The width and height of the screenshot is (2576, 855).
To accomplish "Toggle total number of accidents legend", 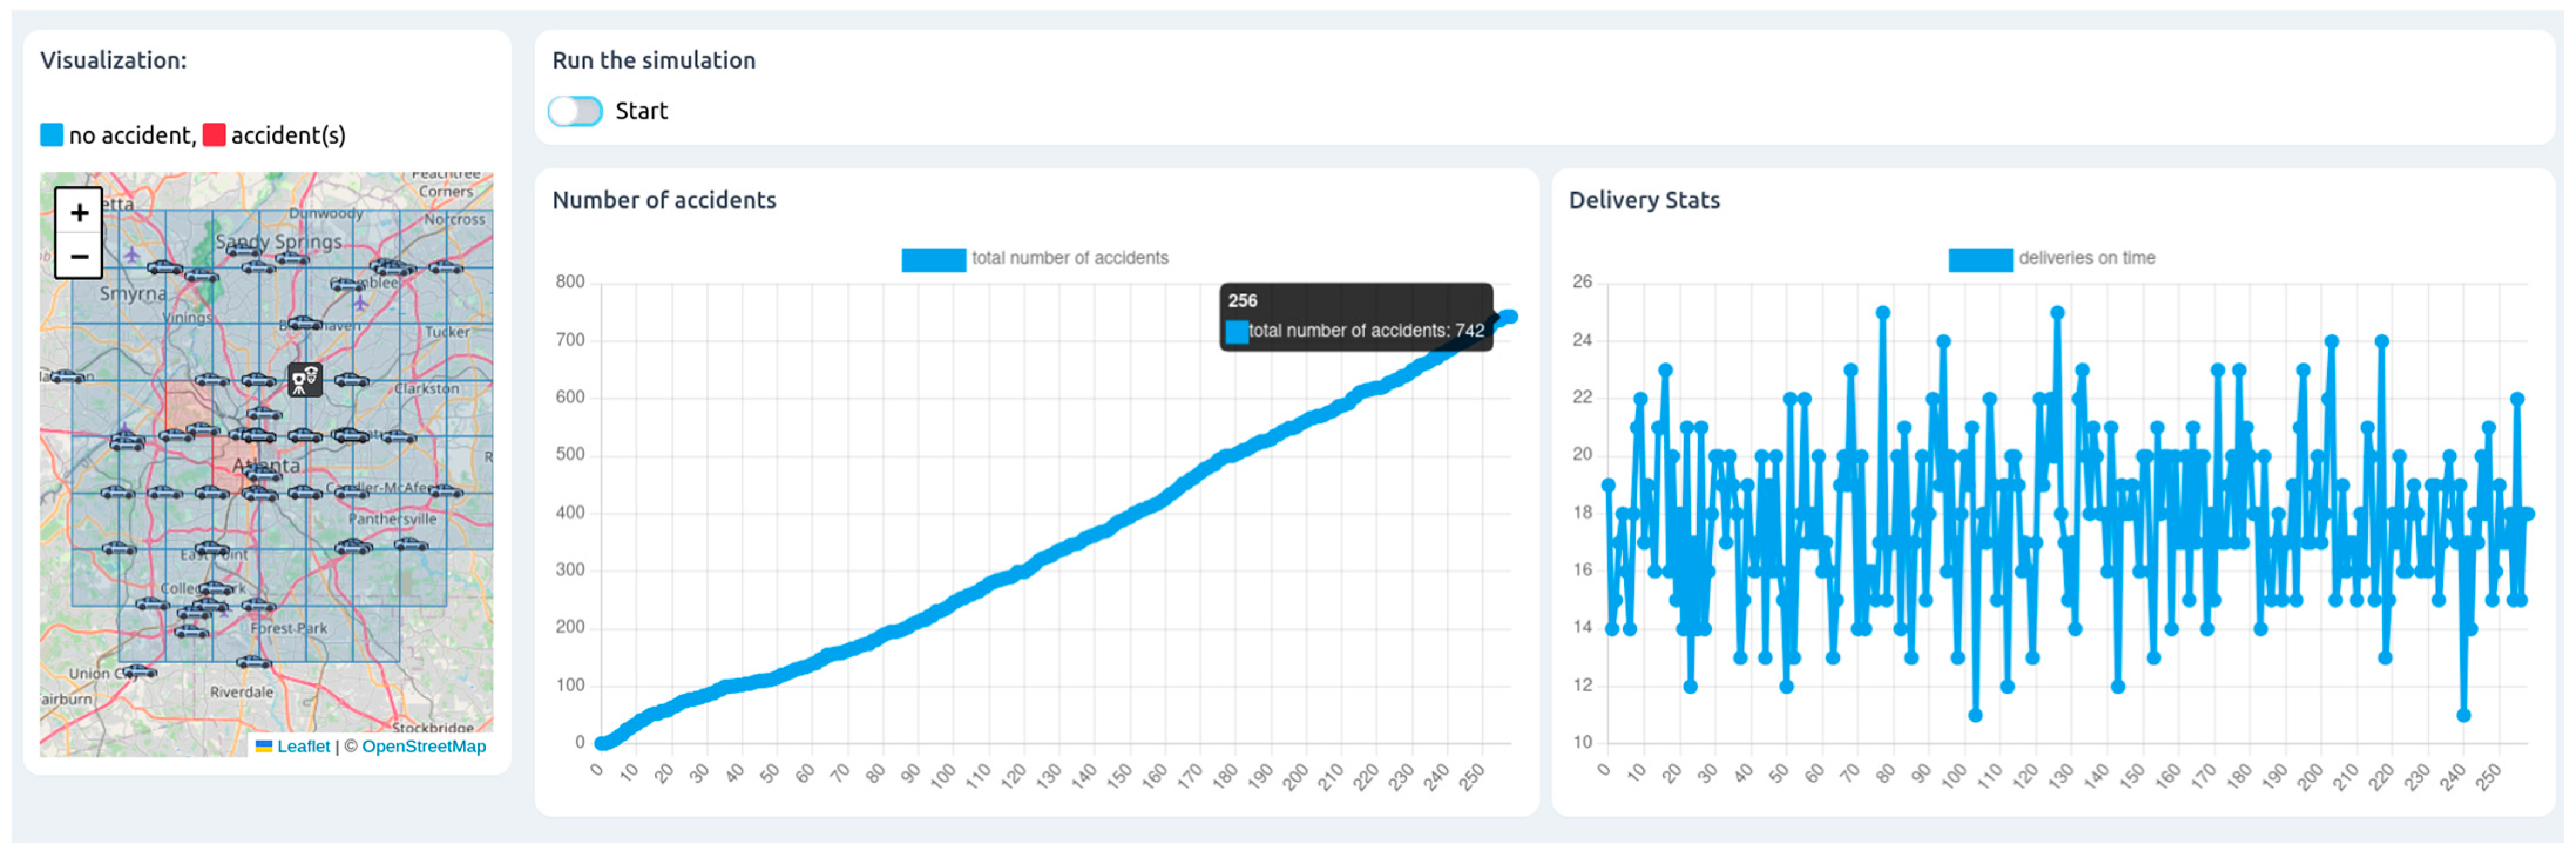I will pyautogui.click(x=933, y=259).
